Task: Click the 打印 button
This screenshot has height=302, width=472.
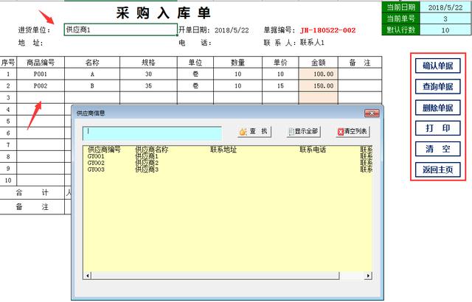Action: pyautogui.click(x=437, y=128)
